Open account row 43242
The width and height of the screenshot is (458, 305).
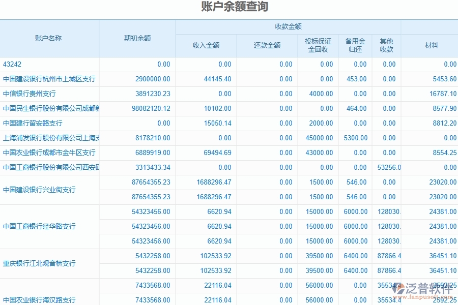pos(13,64)
